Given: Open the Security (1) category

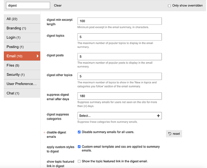Looking at the screenshot, I should [x=22, y=75].
